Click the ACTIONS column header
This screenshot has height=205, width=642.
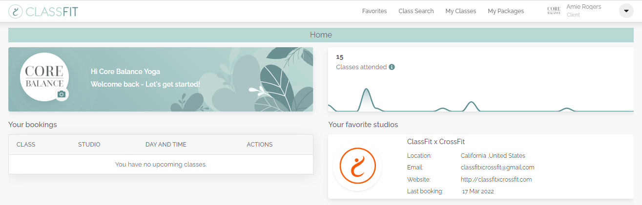pos(260,145)
